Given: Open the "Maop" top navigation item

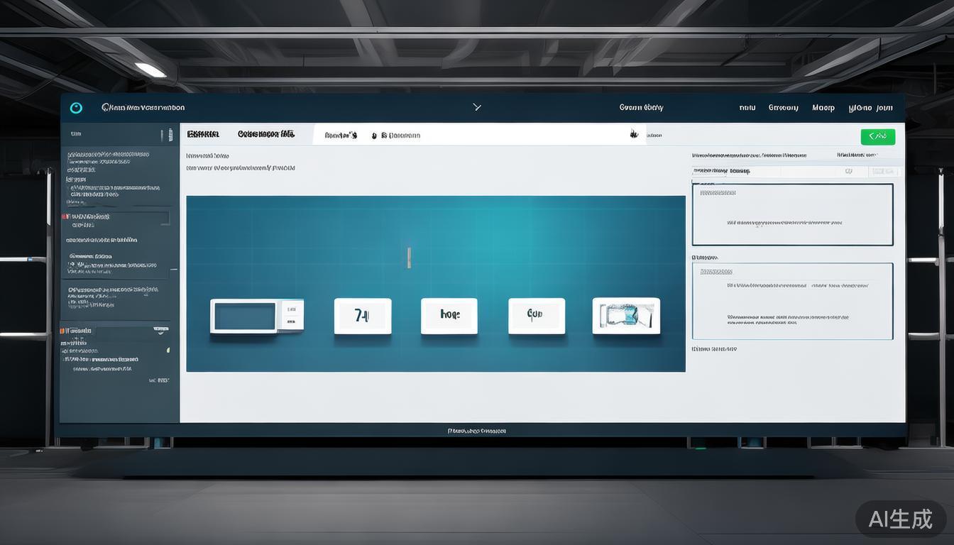Looking at the screenshot, I should coord(823,108).
